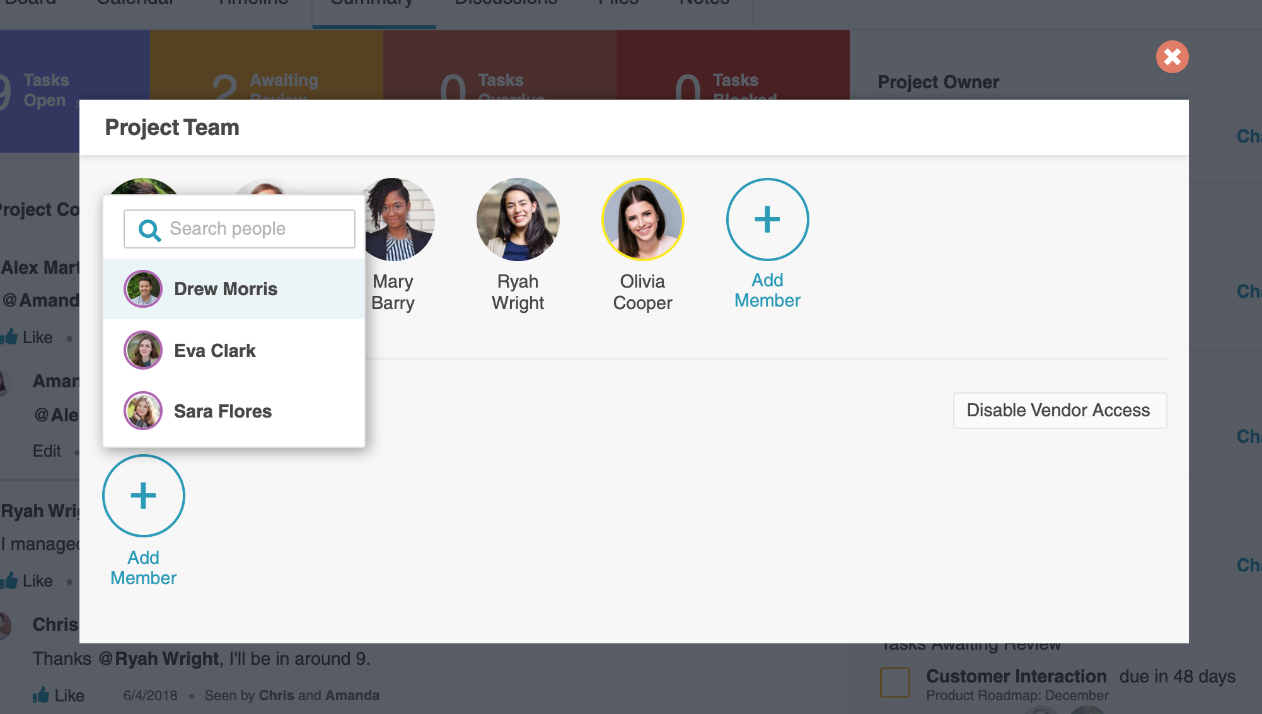Check the Customer Interaction task checkbox

pyautogui.click(x=894, y=682)
